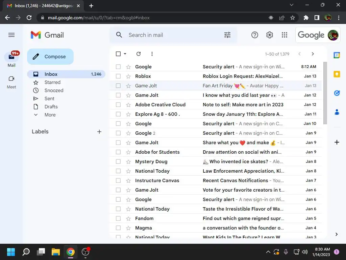Open Gmail settings gear
346x260 pixels.
pyautogui.click(x=269, y=35)
